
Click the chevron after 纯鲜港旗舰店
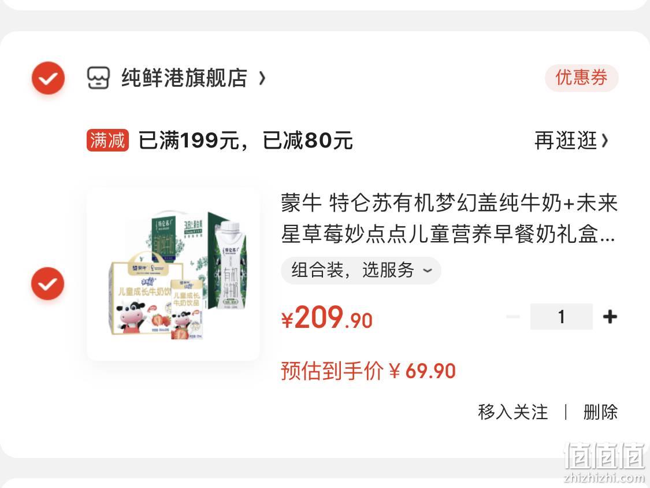[262, 78]
